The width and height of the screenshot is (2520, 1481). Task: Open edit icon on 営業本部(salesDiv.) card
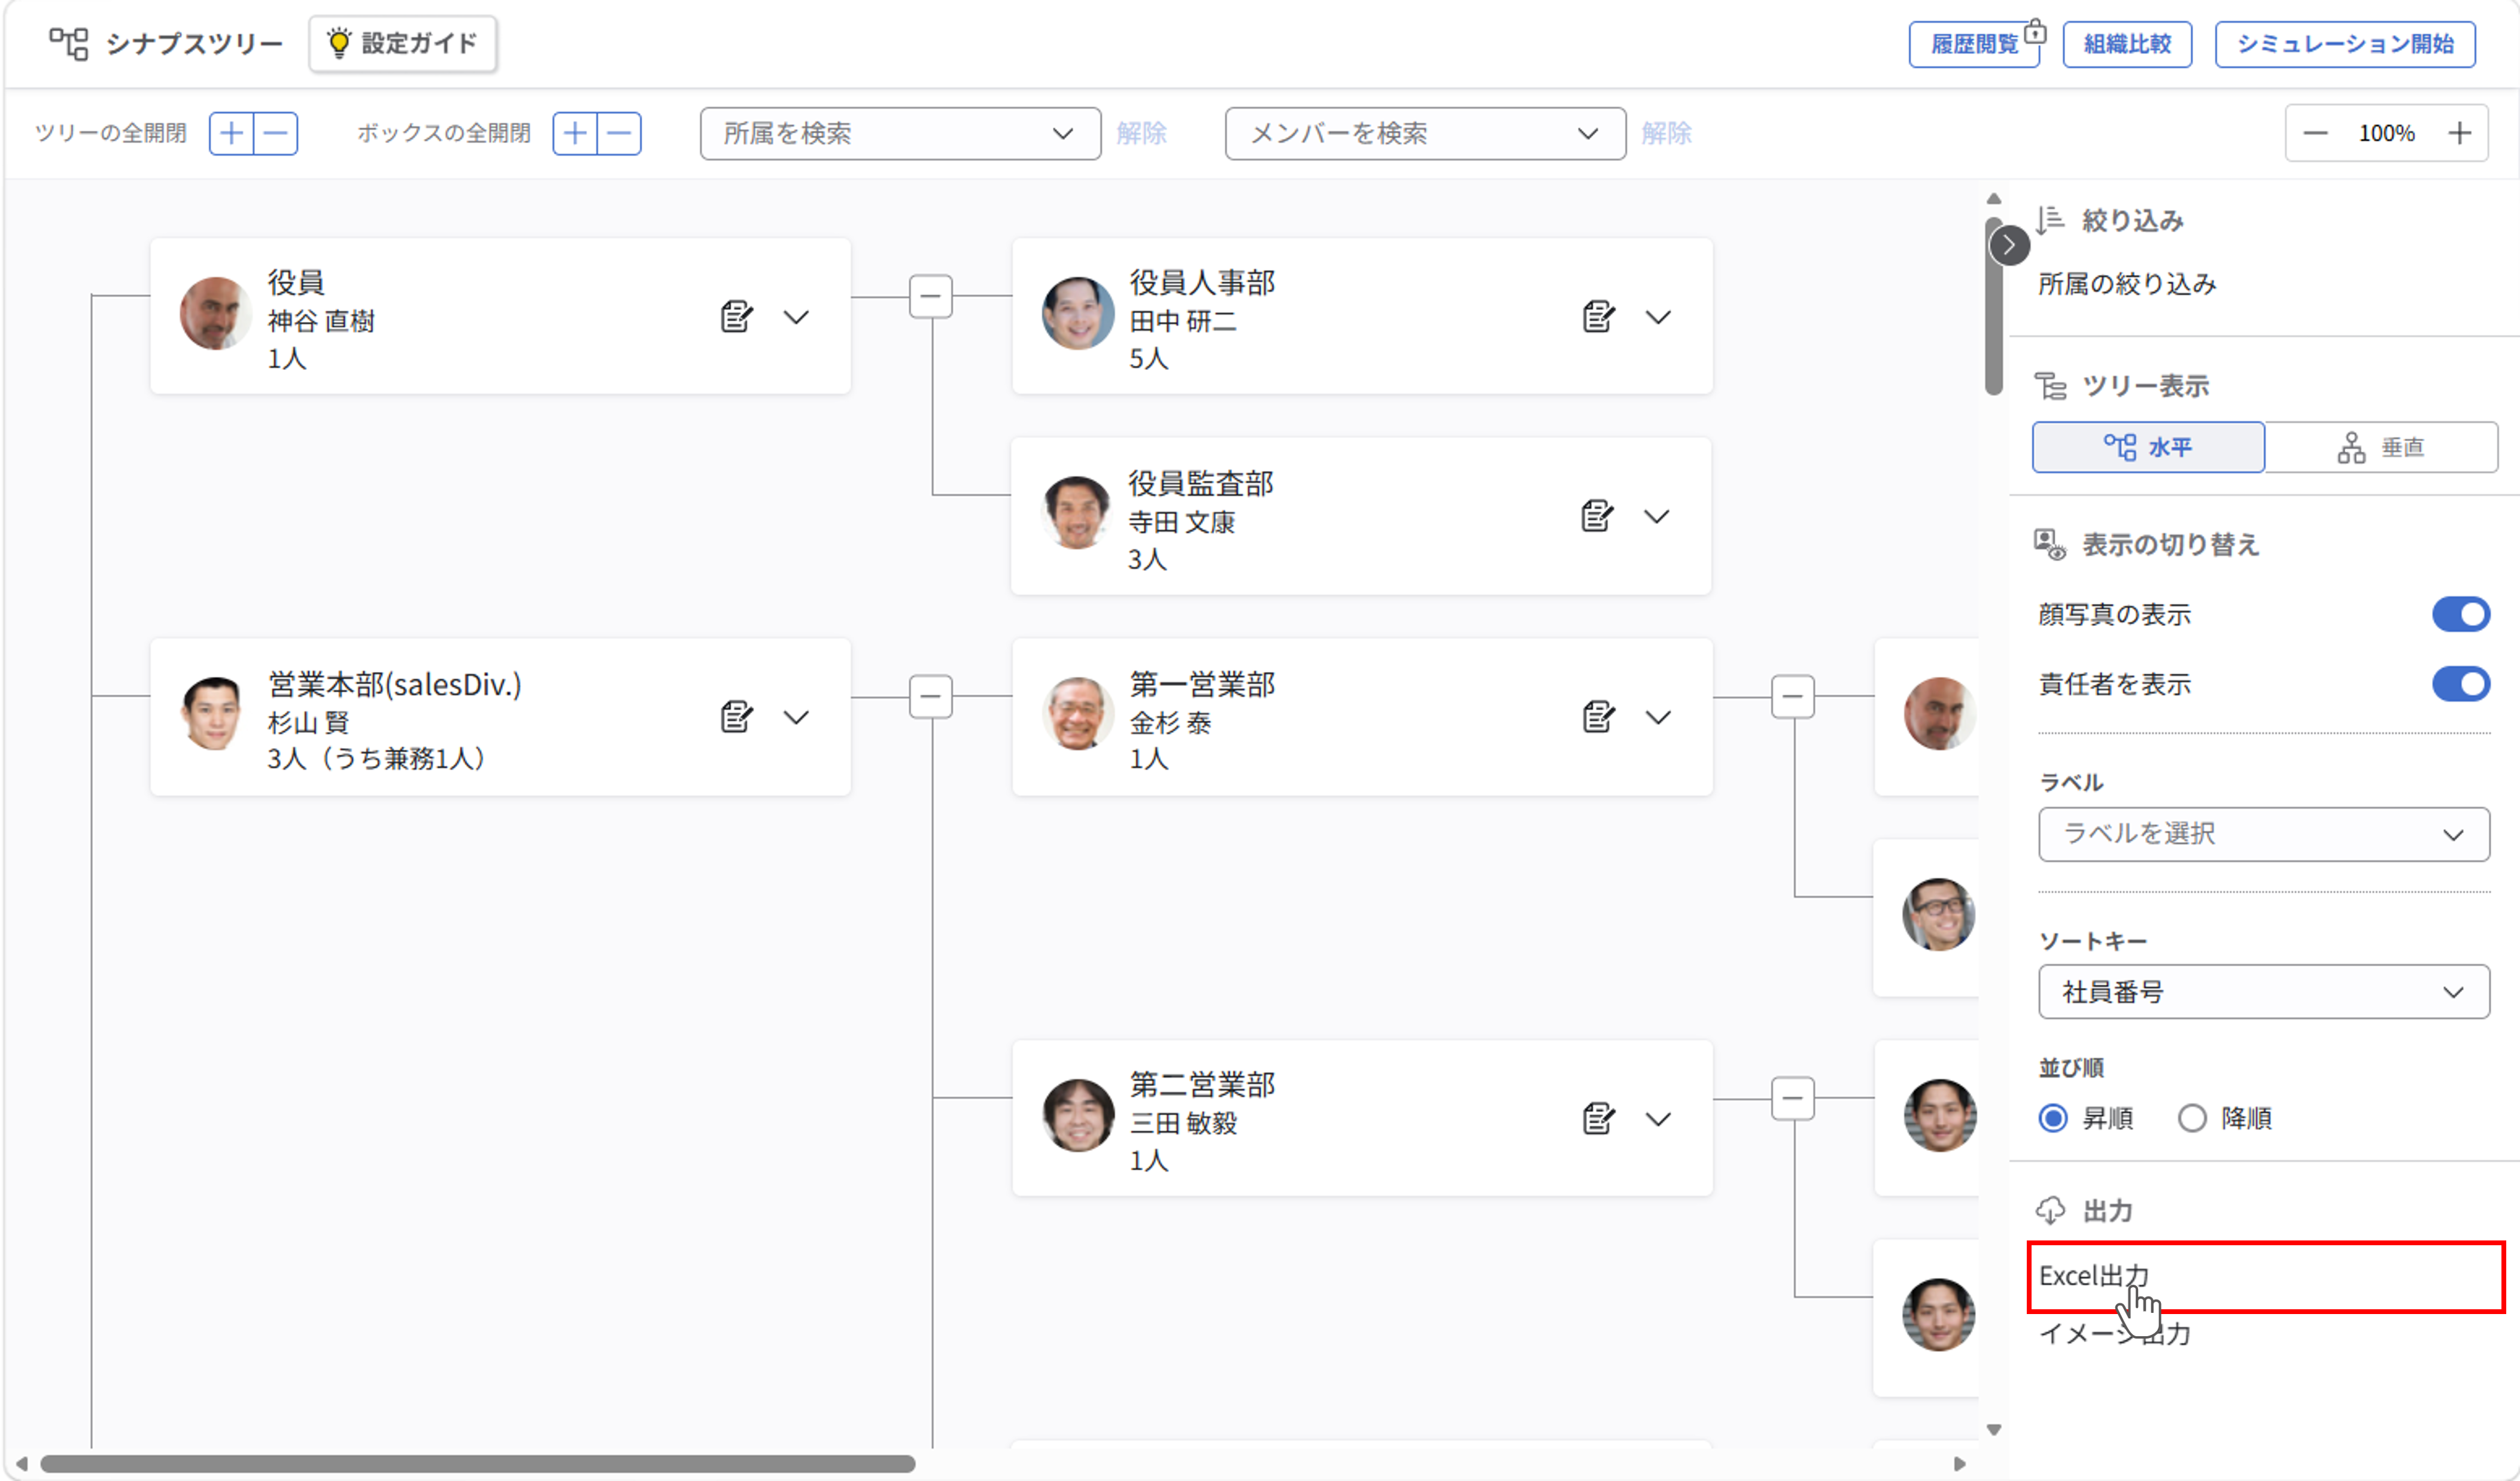point(737,716)
